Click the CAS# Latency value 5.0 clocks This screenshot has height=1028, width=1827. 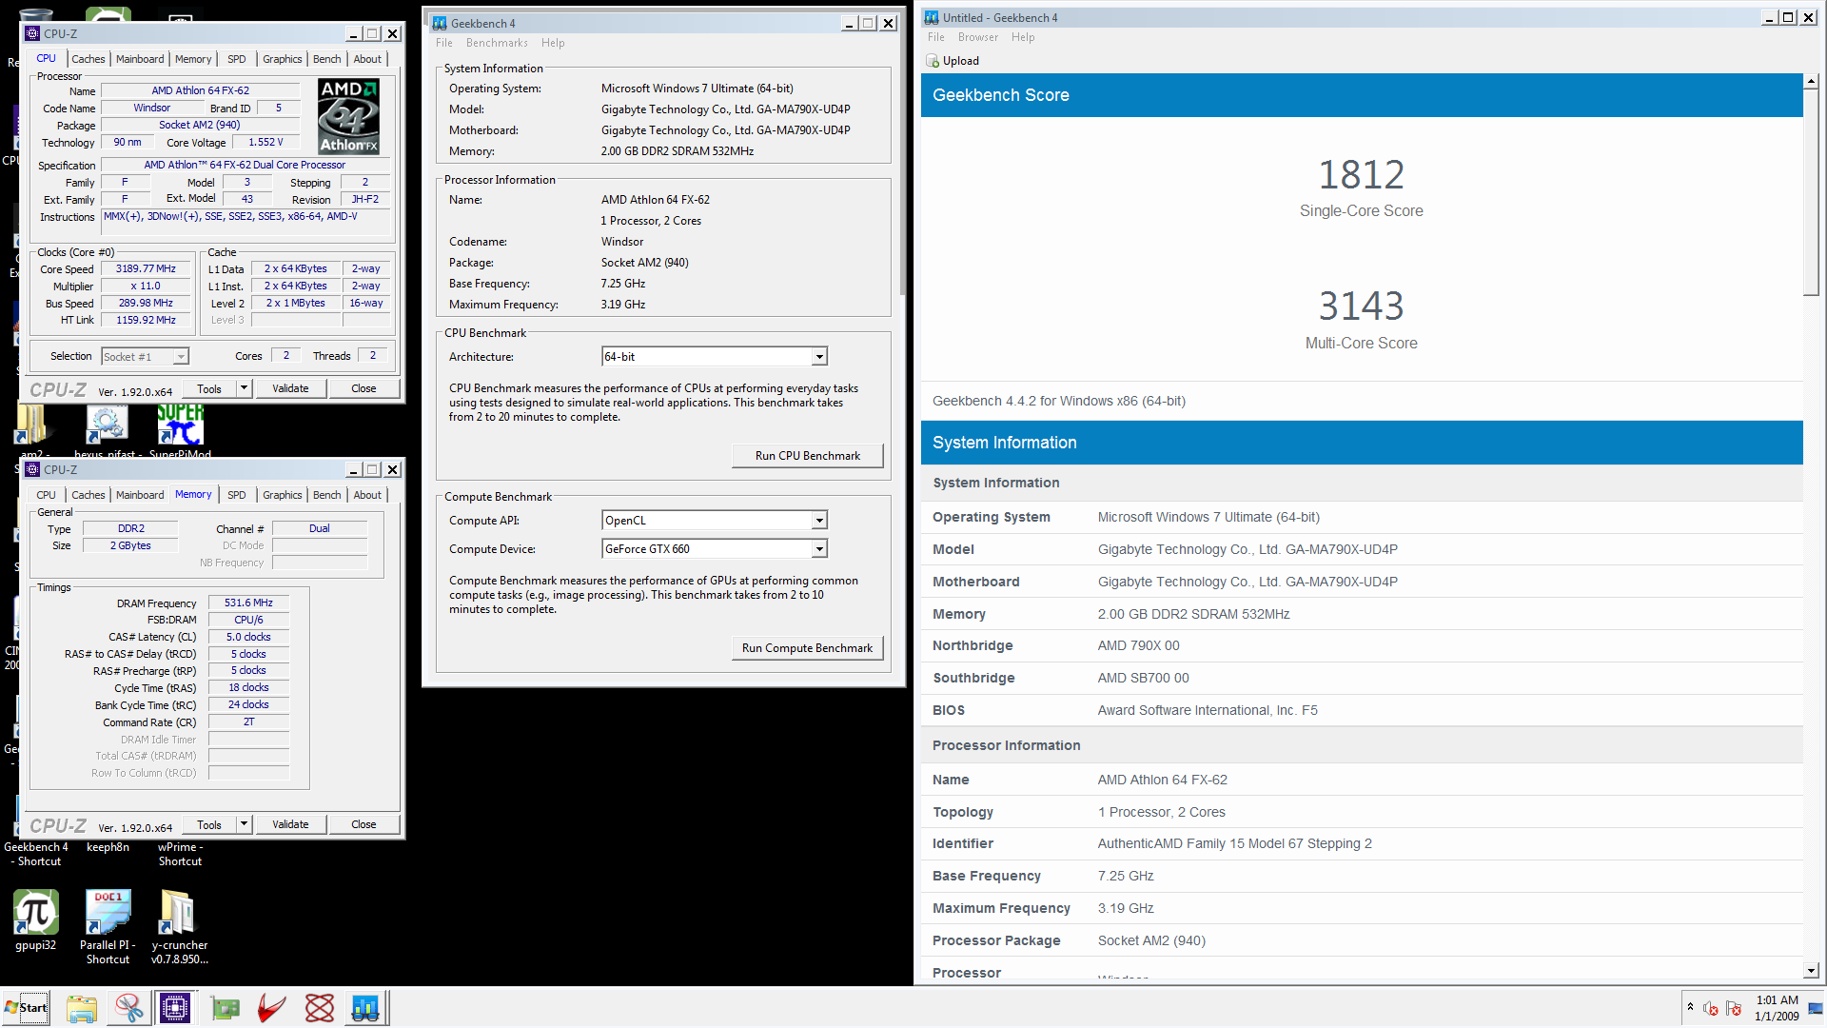tap(248, 637)
